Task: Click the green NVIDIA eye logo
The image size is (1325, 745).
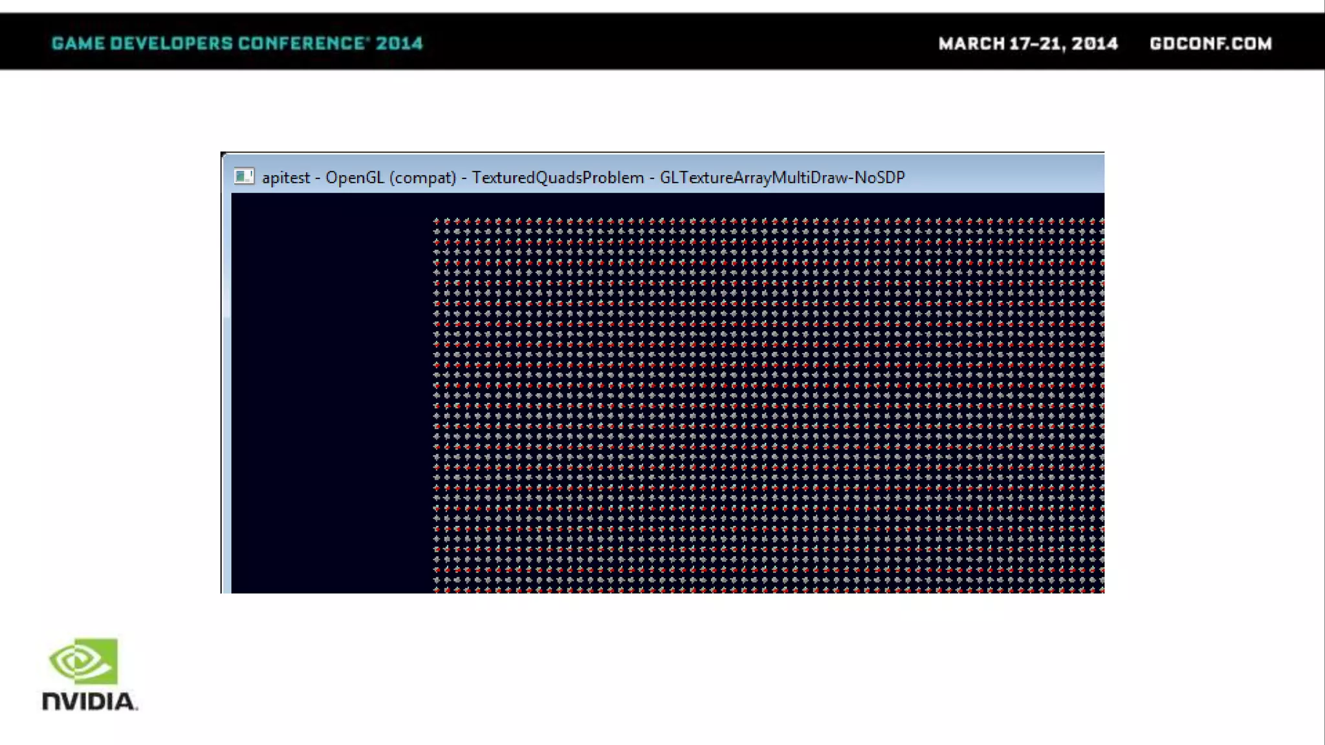Action: click(x=84, y=661)
